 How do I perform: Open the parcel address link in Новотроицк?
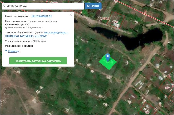click(37, 34)
